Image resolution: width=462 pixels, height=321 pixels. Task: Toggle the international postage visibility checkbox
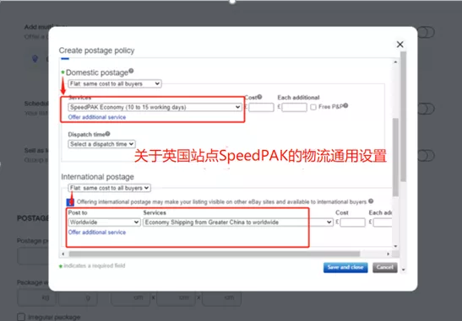(70, 202)
